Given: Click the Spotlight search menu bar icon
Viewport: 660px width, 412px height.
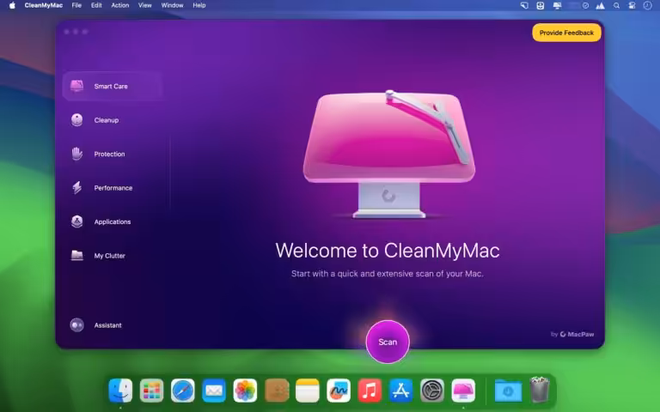Looking at the screenshot, I should pyautogui.click(x=616, y=5).
